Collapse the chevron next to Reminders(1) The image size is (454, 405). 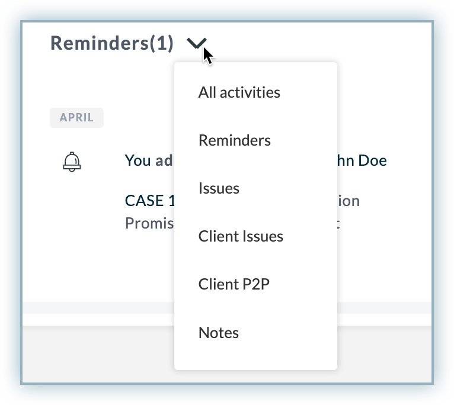(x=197, y=43)
